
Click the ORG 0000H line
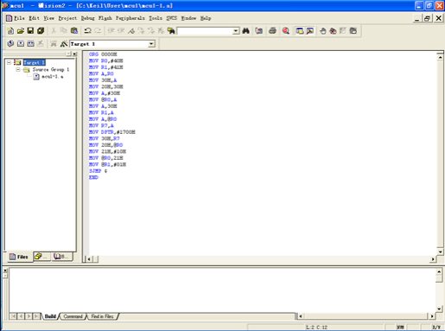(x=103, y=54)
